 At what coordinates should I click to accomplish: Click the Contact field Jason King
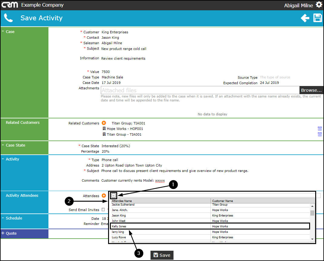click(x=110, y=38)
